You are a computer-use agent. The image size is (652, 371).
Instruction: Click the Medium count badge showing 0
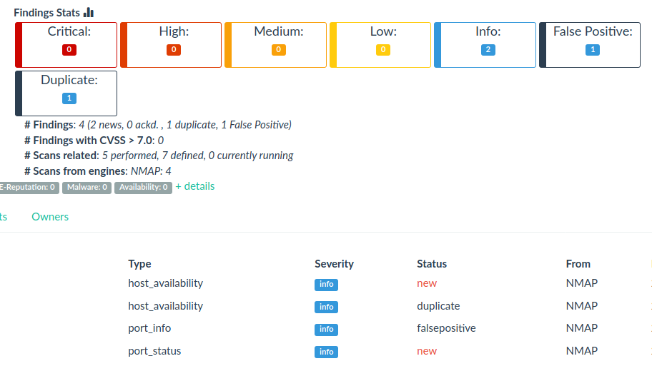click(279, 50)
